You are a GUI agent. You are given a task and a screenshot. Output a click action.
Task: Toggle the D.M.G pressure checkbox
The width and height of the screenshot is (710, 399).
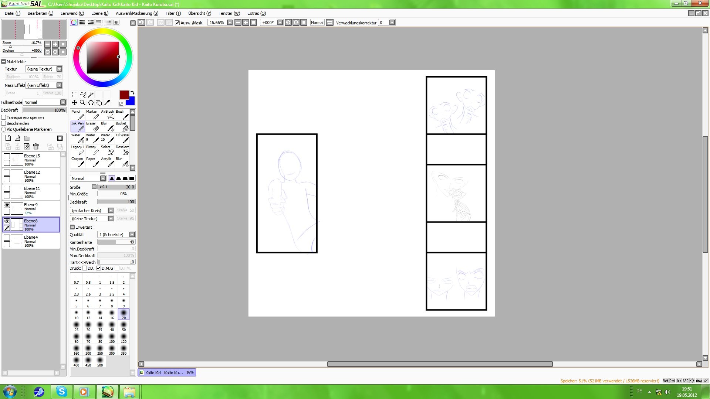point(98,268)
